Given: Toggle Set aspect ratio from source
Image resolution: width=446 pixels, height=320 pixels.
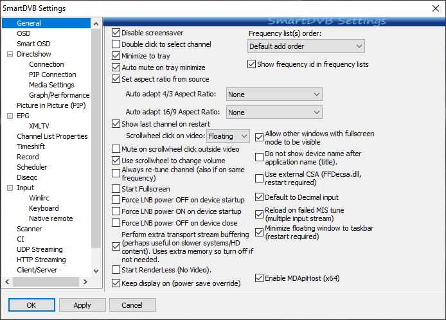Looking at the screenshot, I should [x=116, y=79].
